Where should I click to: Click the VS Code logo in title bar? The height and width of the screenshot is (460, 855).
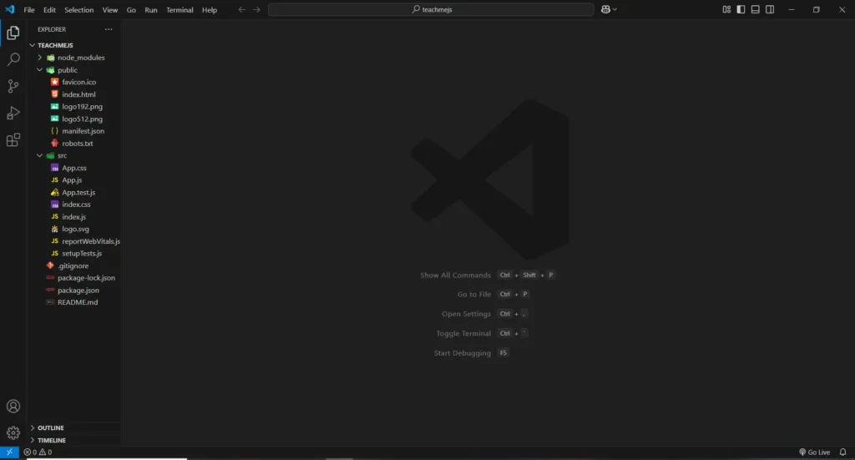[10, 9]
